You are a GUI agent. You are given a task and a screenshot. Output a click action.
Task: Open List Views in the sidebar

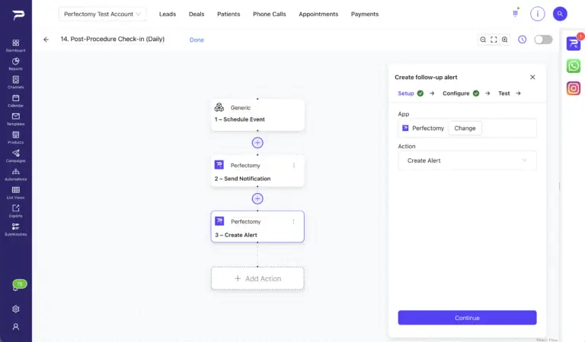[16, 192]
